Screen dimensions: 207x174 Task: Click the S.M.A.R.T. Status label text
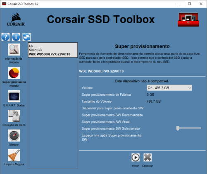(14, 106)
